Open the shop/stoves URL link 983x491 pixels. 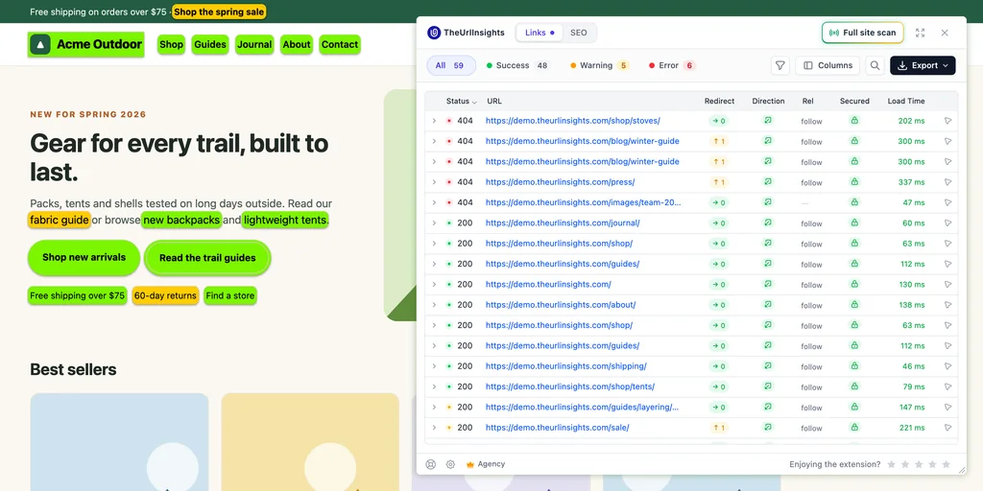[x=572, y=121]
